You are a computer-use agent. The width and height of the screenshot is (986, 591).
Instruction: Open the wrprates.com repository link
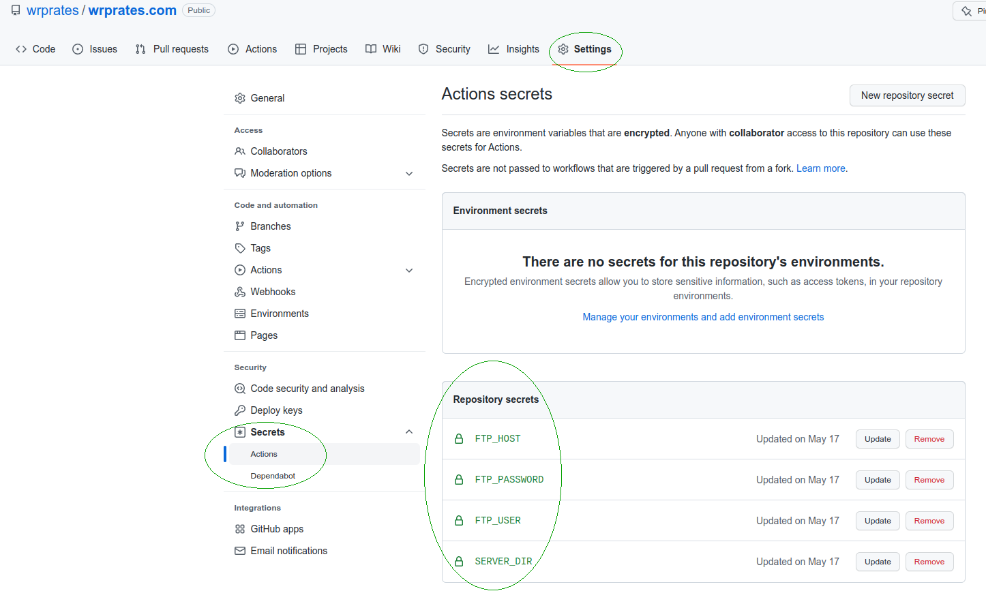[132, 10]
